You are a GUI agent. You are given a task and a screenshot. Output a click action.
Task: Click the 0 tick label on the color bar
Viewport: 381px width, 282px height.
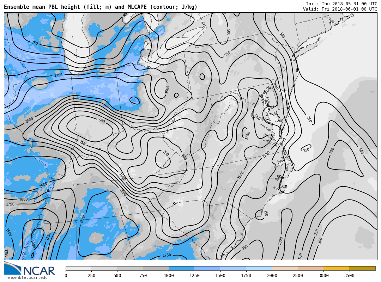[x=66, y=276]
